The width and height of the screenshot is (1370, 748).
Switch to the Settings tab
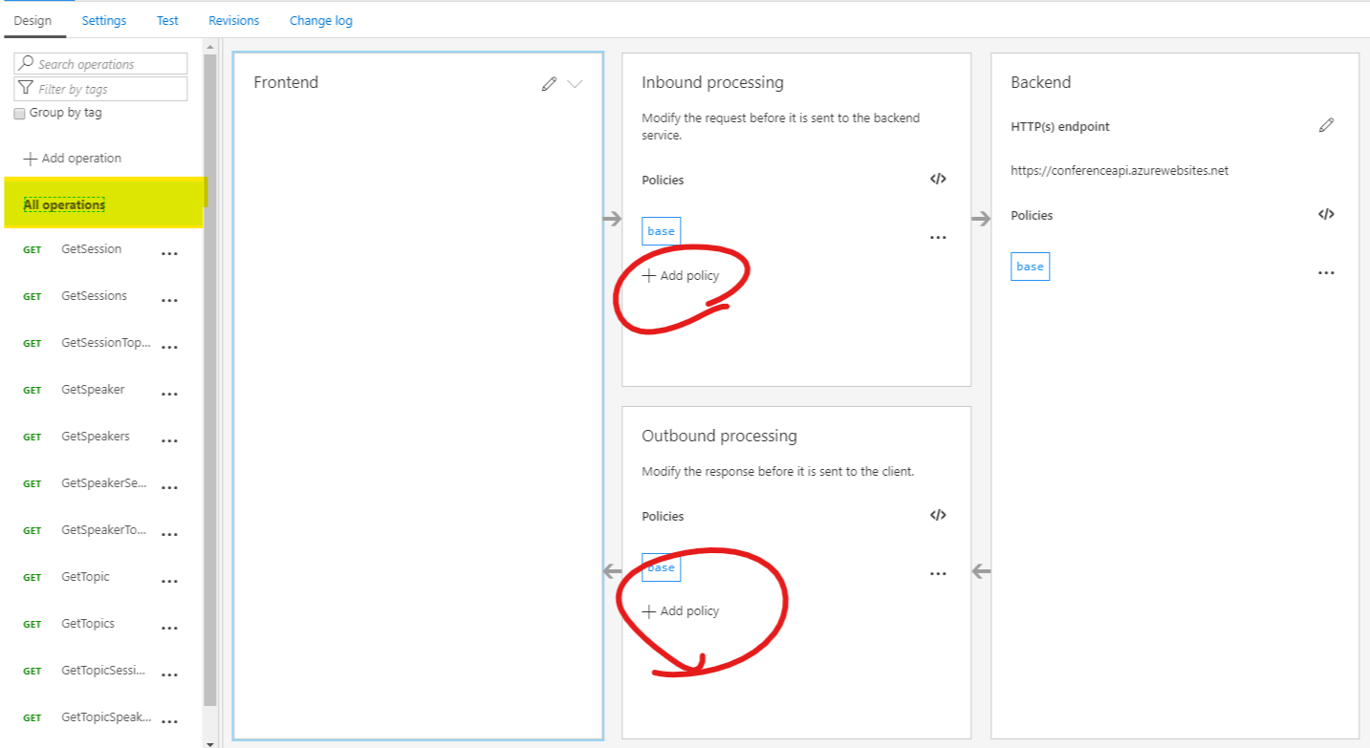pos(103,20)
